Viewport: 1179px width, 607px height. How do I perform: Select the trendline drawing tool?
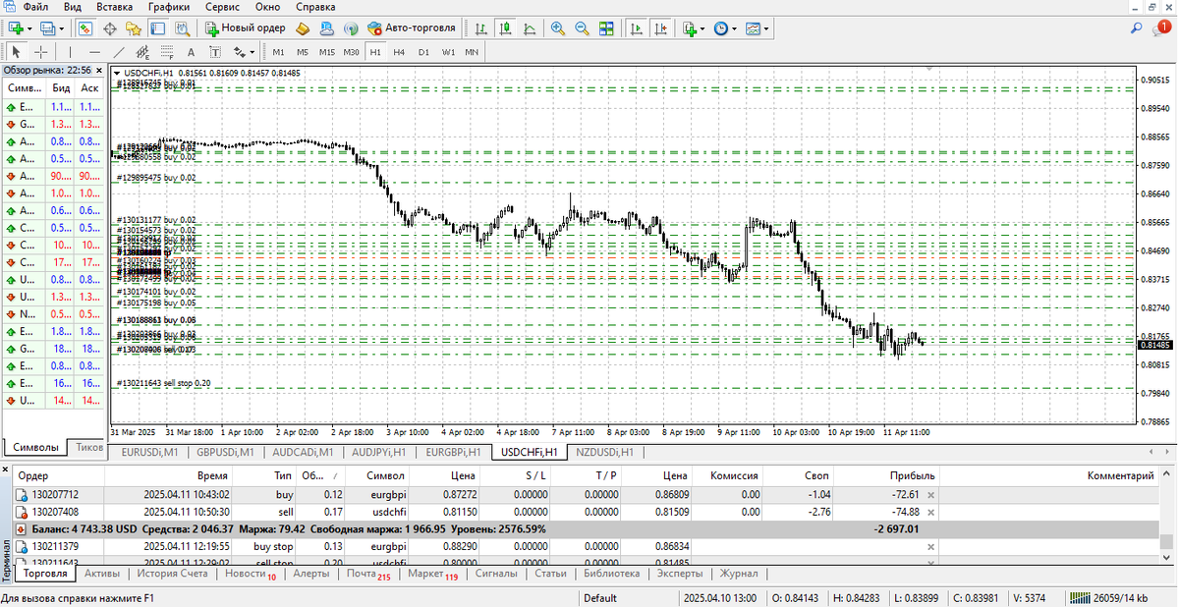tap(119, 51)
